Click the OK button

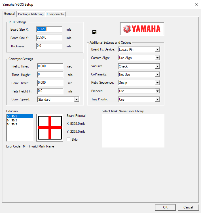tap(165, 207)
